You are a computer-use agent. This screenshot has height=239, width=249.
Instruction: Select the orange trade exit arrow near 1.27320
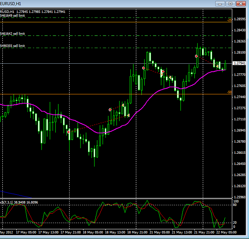(123, 105)
